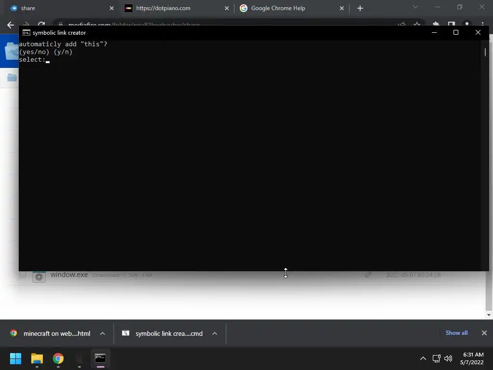Open the Chrome tab search chevron

[x=415, y=7]
